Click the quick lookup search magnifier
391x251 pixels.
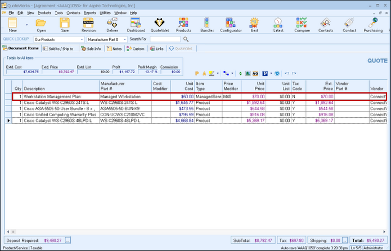(186, 39)
